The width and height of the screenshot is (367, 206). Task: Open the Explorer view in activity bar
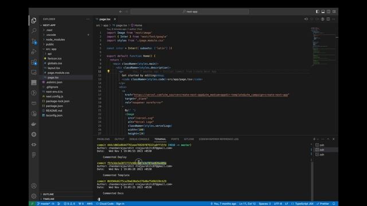click(x=34, y=21)
